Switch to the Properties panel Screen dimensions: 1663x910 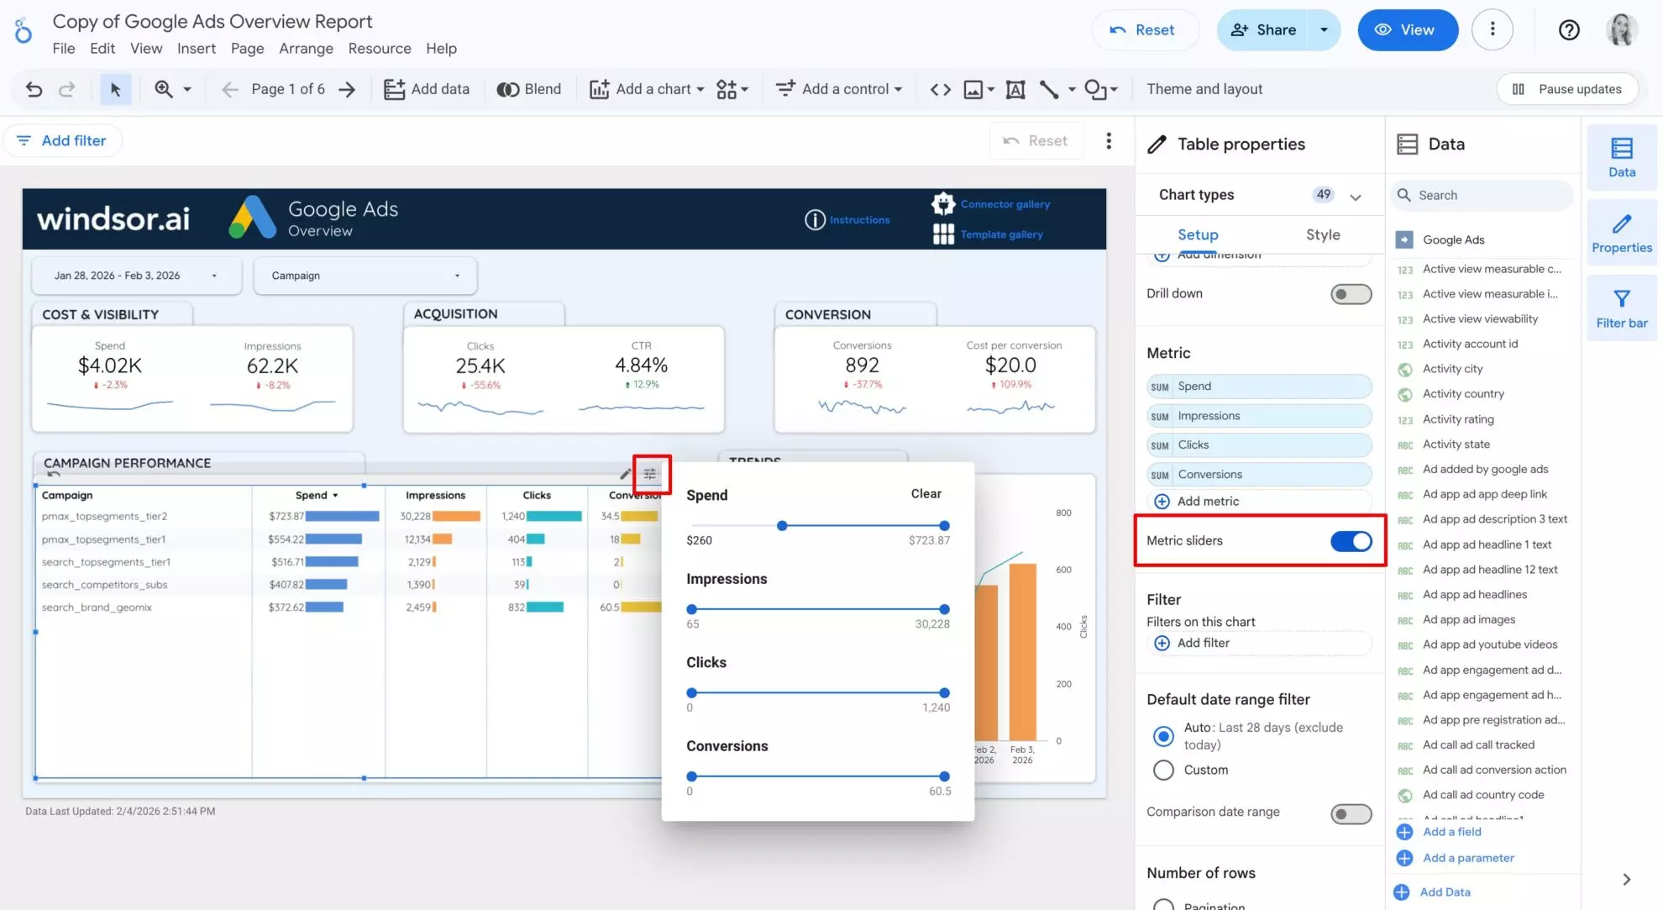click(x=1621, y=232)
